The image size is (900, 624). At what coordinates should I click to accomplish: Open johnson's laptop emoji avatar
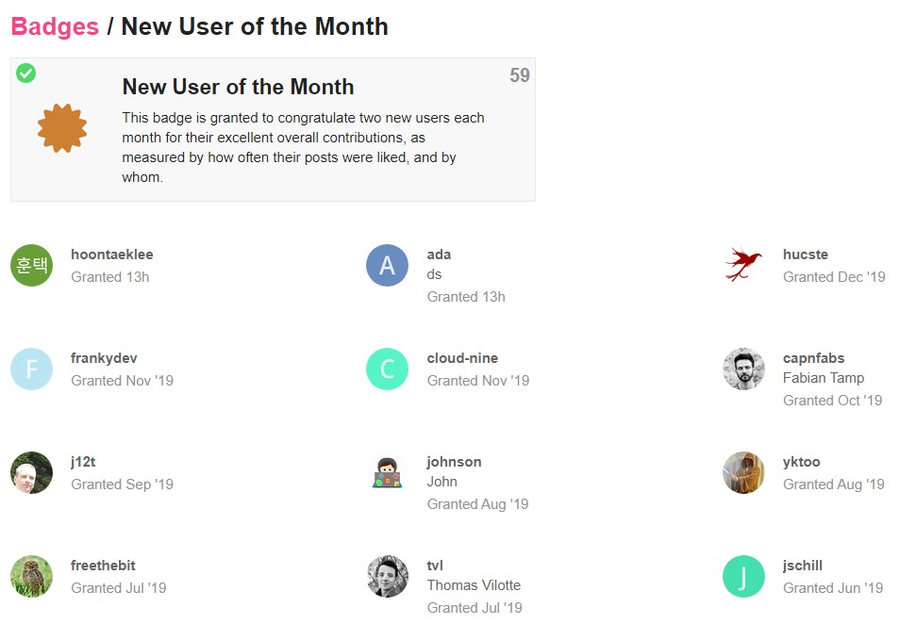(x=388, y=472)
